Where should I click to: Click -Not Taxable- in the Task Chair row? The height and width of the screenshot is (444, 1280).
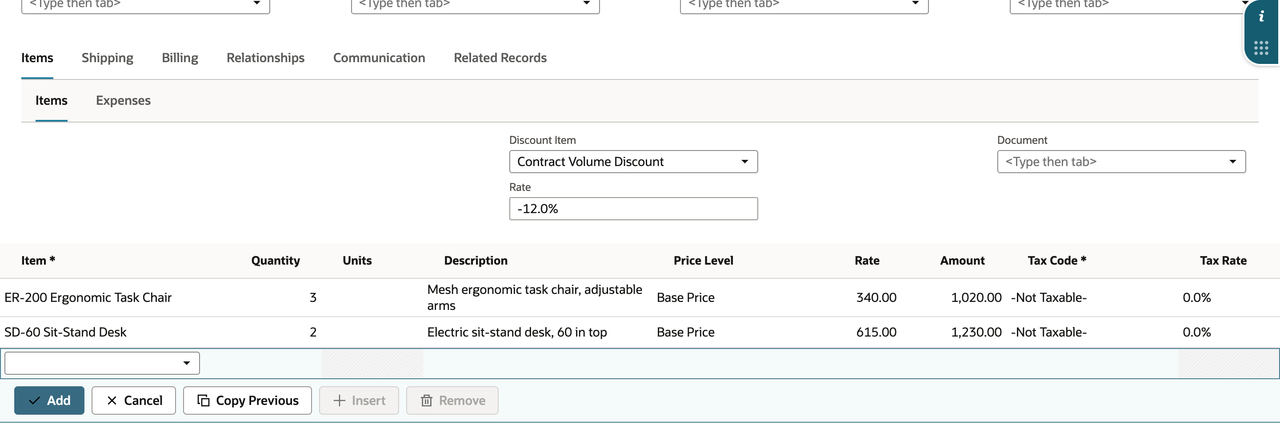pos(1048,297)
